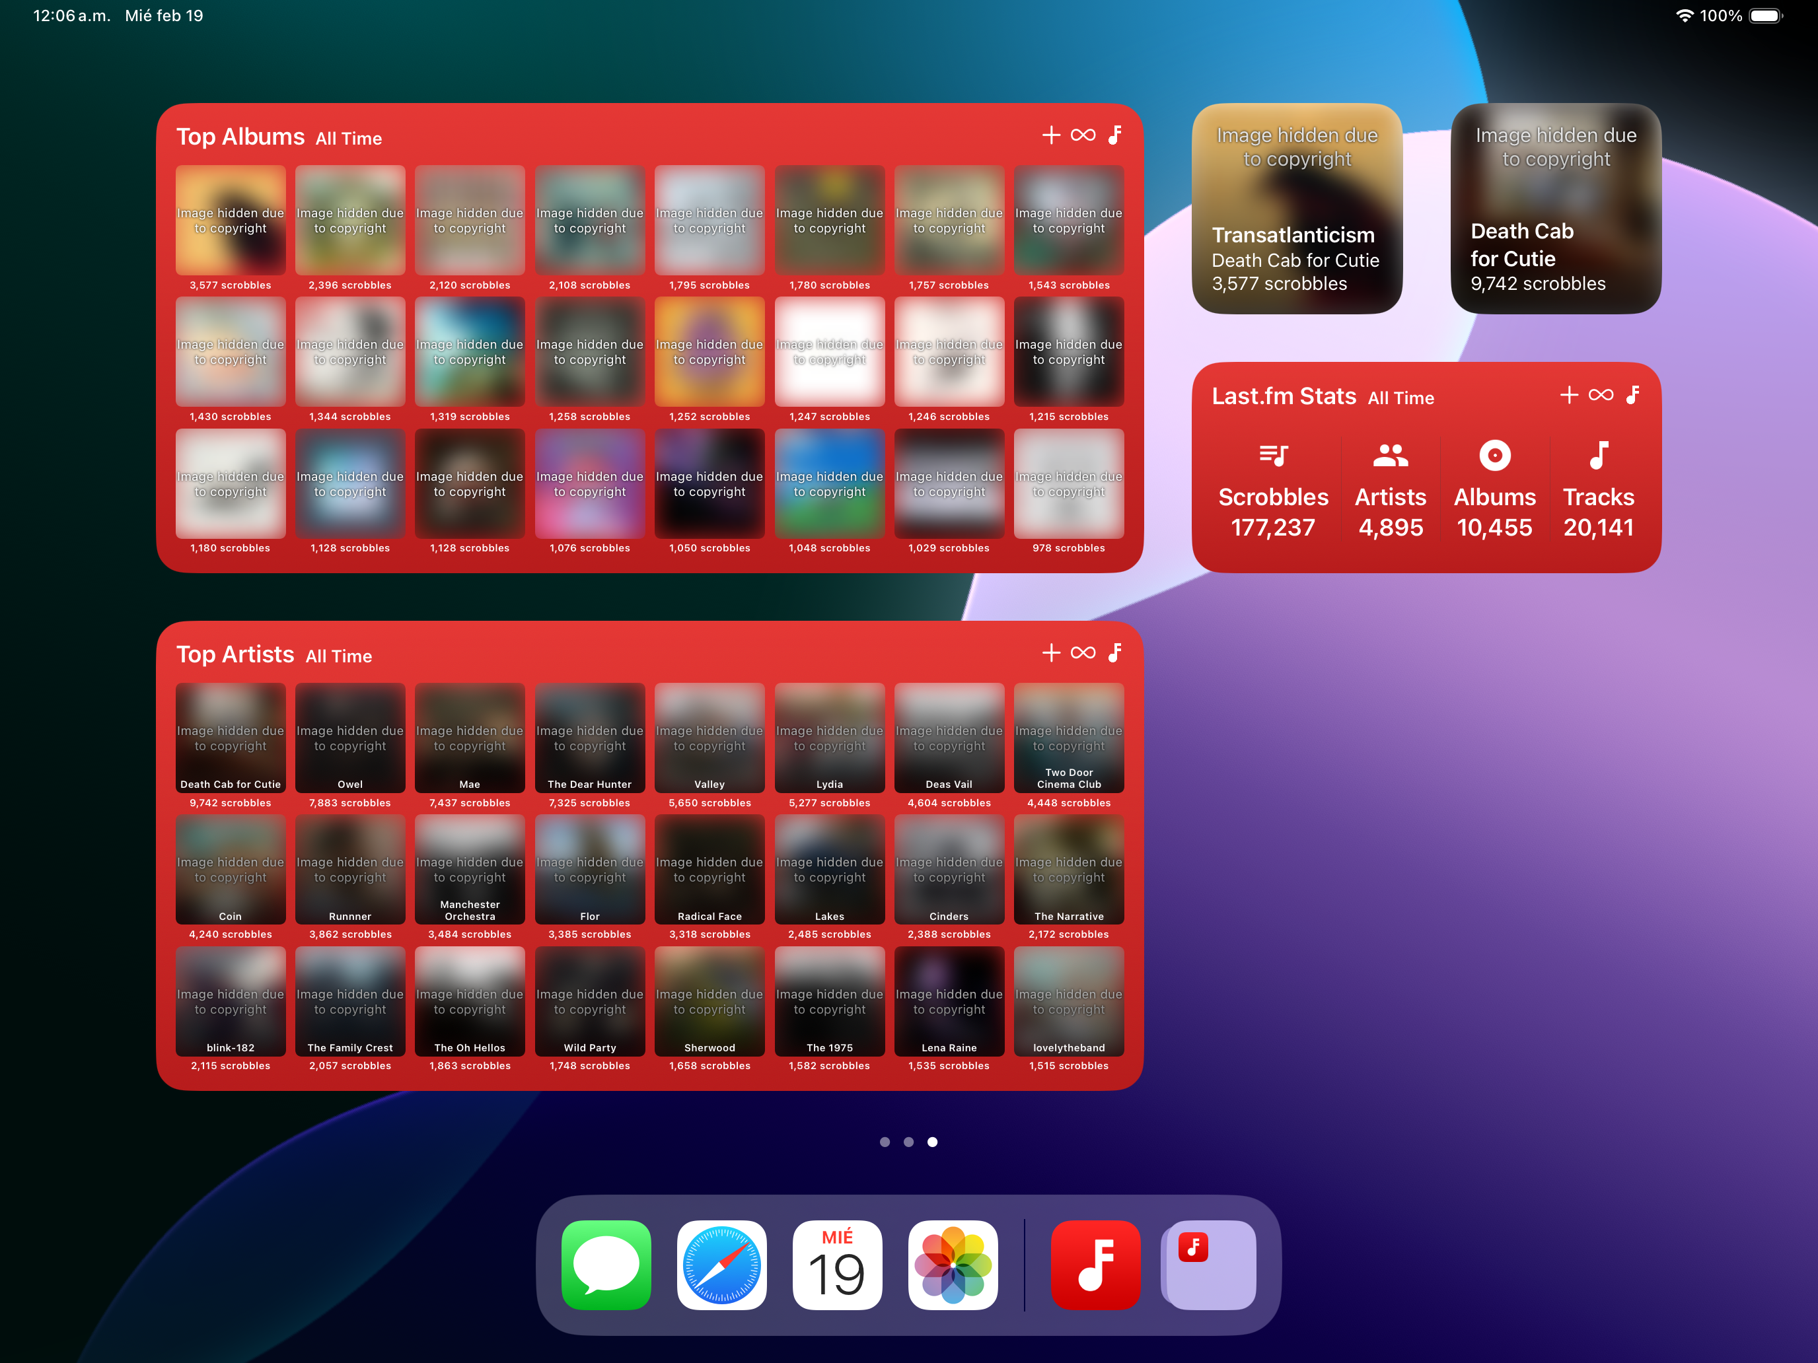Select the Mae artist tile
Viewport: 1818px width, 1363px height.
(x=469, y=738)
